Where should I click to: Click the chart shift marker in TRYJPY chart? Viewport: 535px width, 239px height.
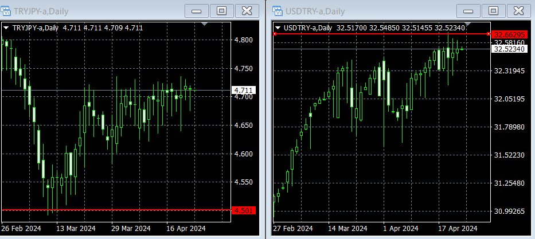pos(204,24)
